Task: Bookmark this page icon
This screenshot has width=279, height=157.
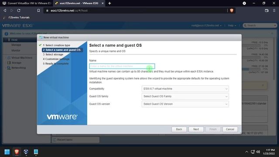Action: 38,10
